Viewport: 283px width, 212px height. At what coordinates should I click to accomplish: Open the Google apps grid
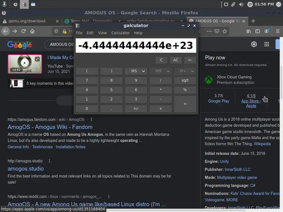(x=267, y=44)
